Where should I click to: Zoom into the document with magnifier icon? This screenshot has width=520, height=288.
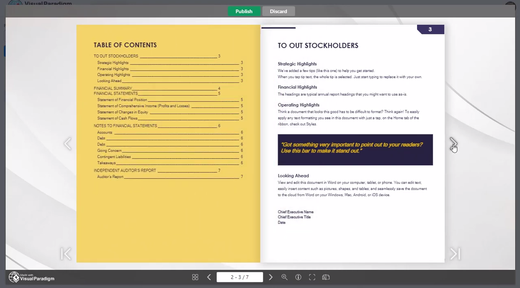pos(284,277)
